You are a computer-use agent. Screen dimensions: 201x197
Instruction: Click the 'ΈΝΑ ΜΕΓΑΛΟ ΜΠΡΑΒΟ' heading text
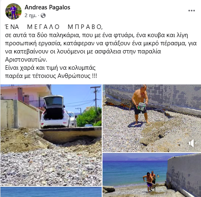(x=54, y=27)
